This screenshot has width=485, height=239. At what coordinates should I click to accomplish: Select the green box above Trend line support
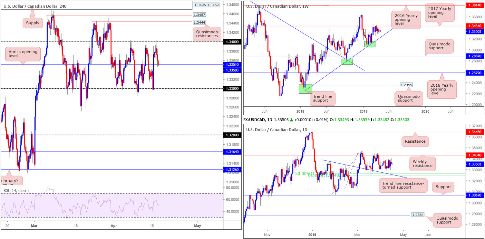pos(305,89)
